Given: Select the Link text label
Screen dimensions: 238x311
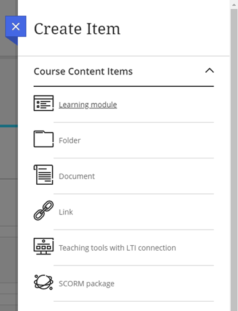Looking at the screenshot, I should (x=66, y=212).
